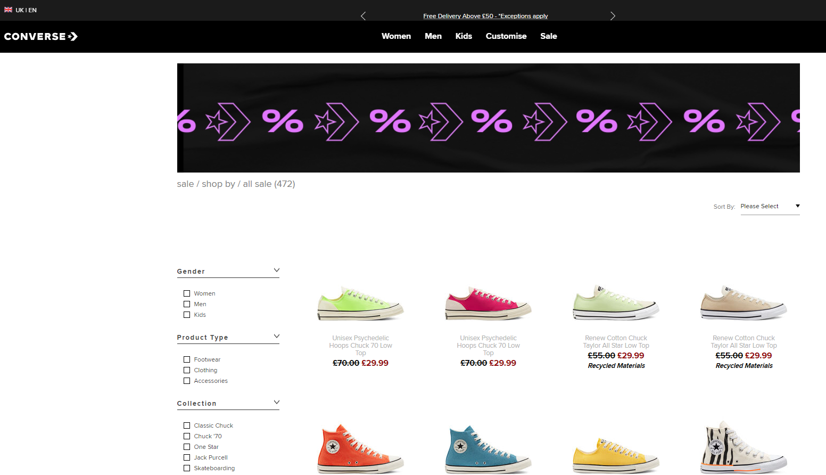This screenshot has width=826, height=475.
Task: Click the UK flag icon
Action: 8,10
